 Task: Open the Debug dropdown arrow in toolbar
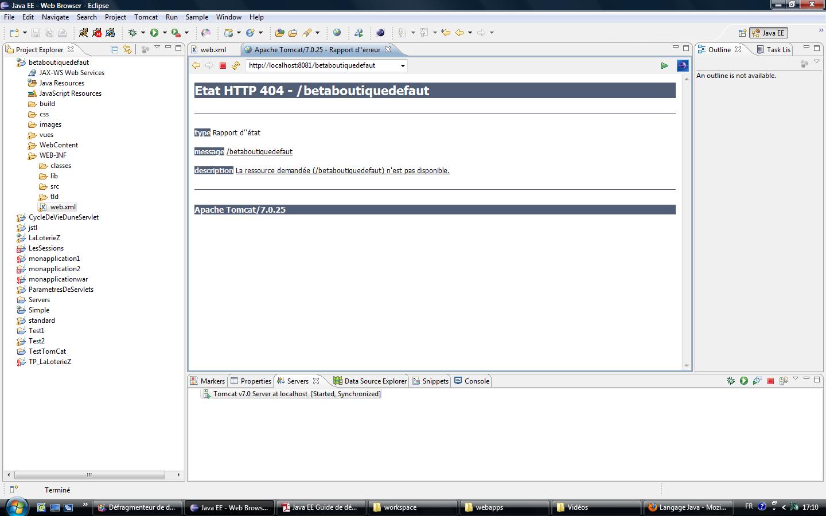(x=143, y=33)
